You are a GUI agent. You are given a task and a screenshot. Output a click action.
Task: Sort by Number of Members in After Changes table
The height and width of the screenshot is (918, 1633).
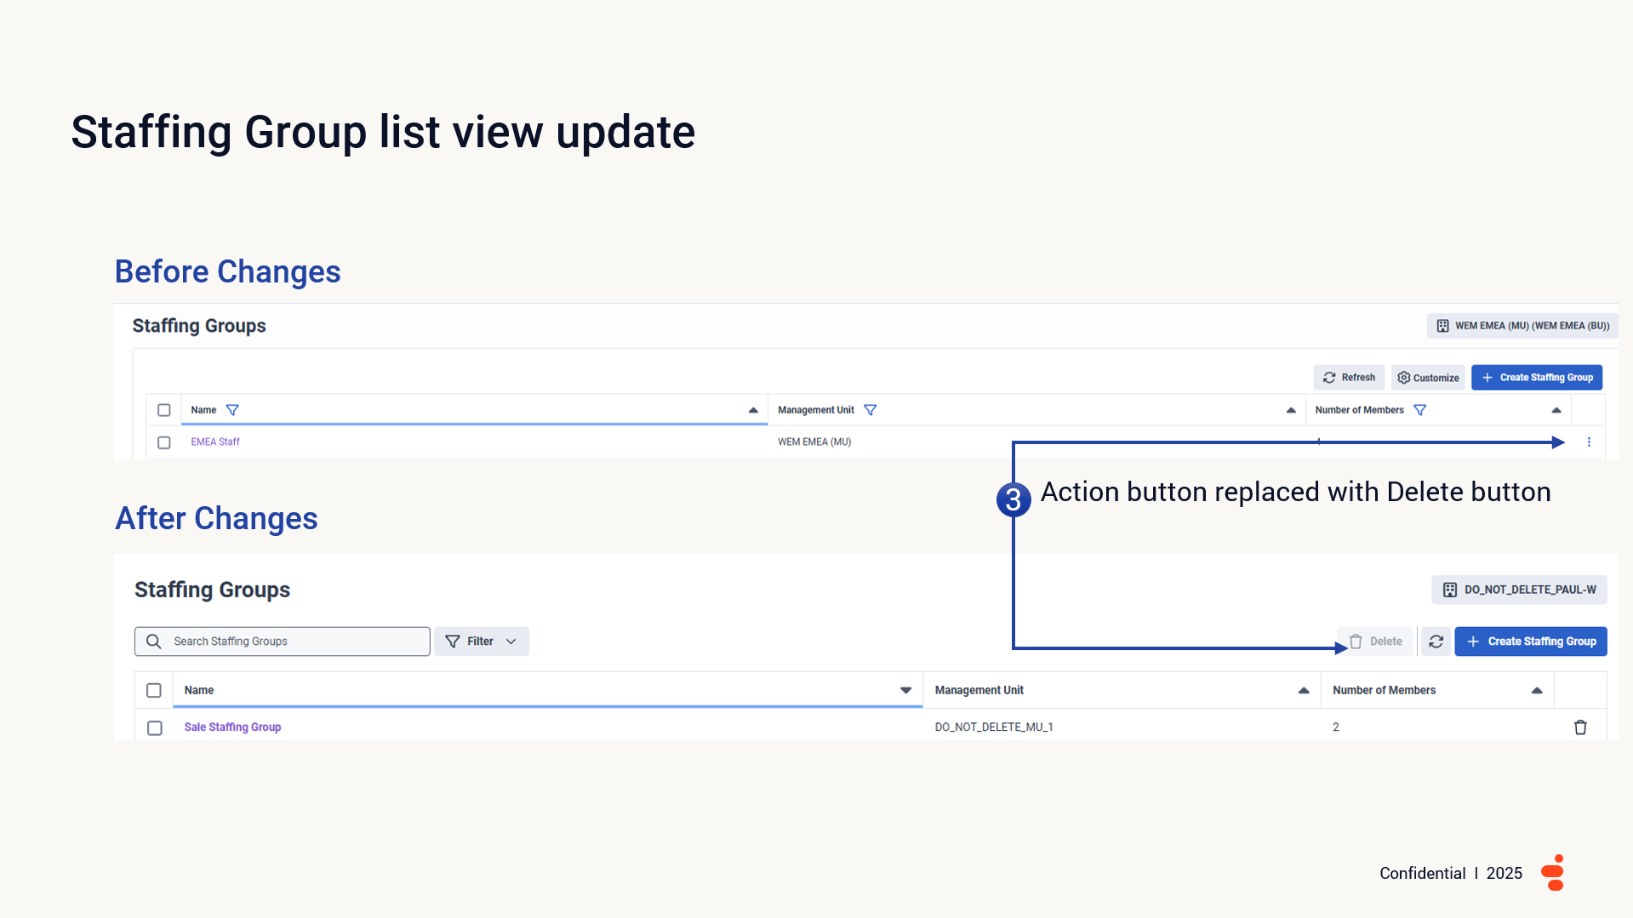(x=1536, y=691)
